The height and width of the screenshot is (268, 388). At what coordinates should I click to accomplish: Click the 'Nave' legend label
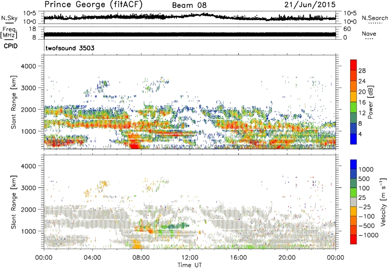point(369,33)
